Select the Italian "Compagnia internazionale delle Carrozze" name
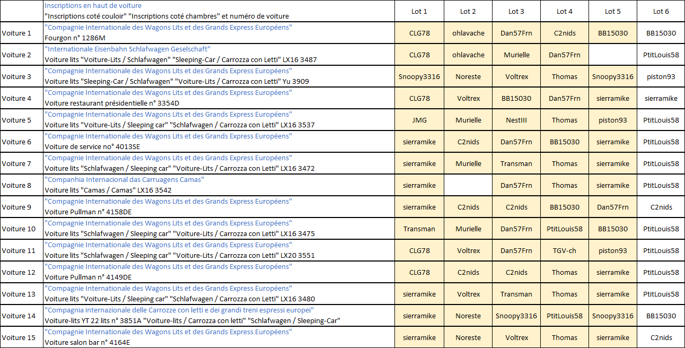685x348 pixels. pyautogui.click(x=179, y=310)
